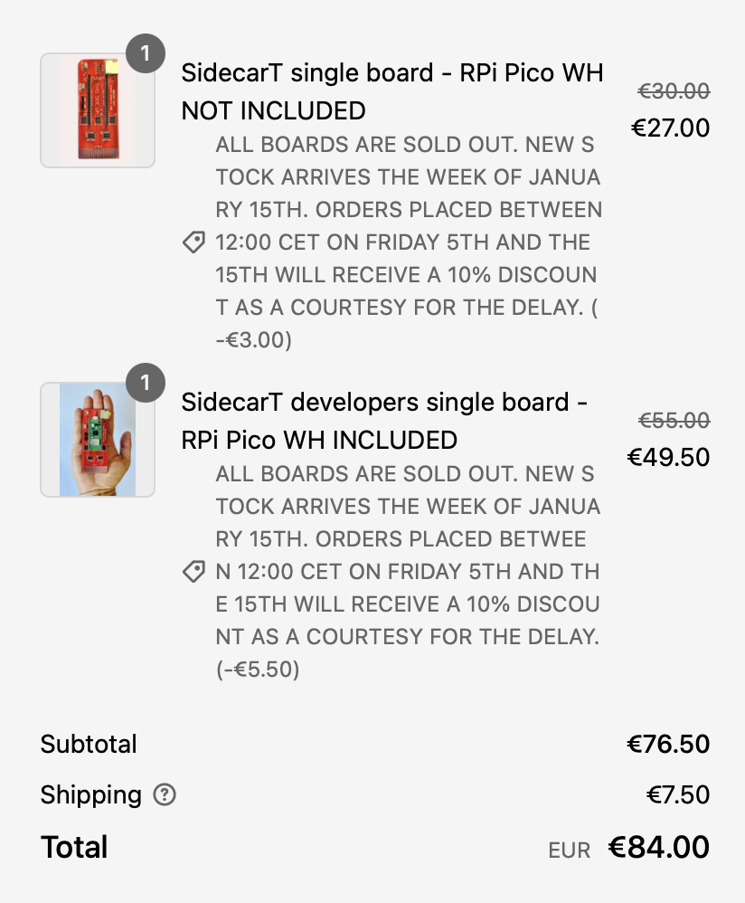Click the discounted €27.00 price
This screenshot has height=903, width=745.
click(x=670, y=128)
